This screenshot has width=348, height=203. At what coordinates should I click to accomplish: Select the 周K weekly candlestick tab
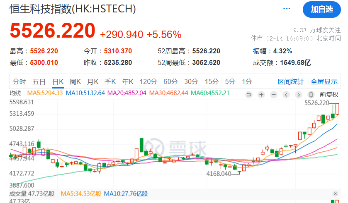pos(75,81)
